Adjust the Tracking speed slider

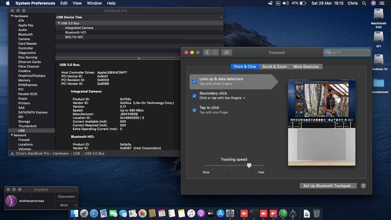[249, 166]
